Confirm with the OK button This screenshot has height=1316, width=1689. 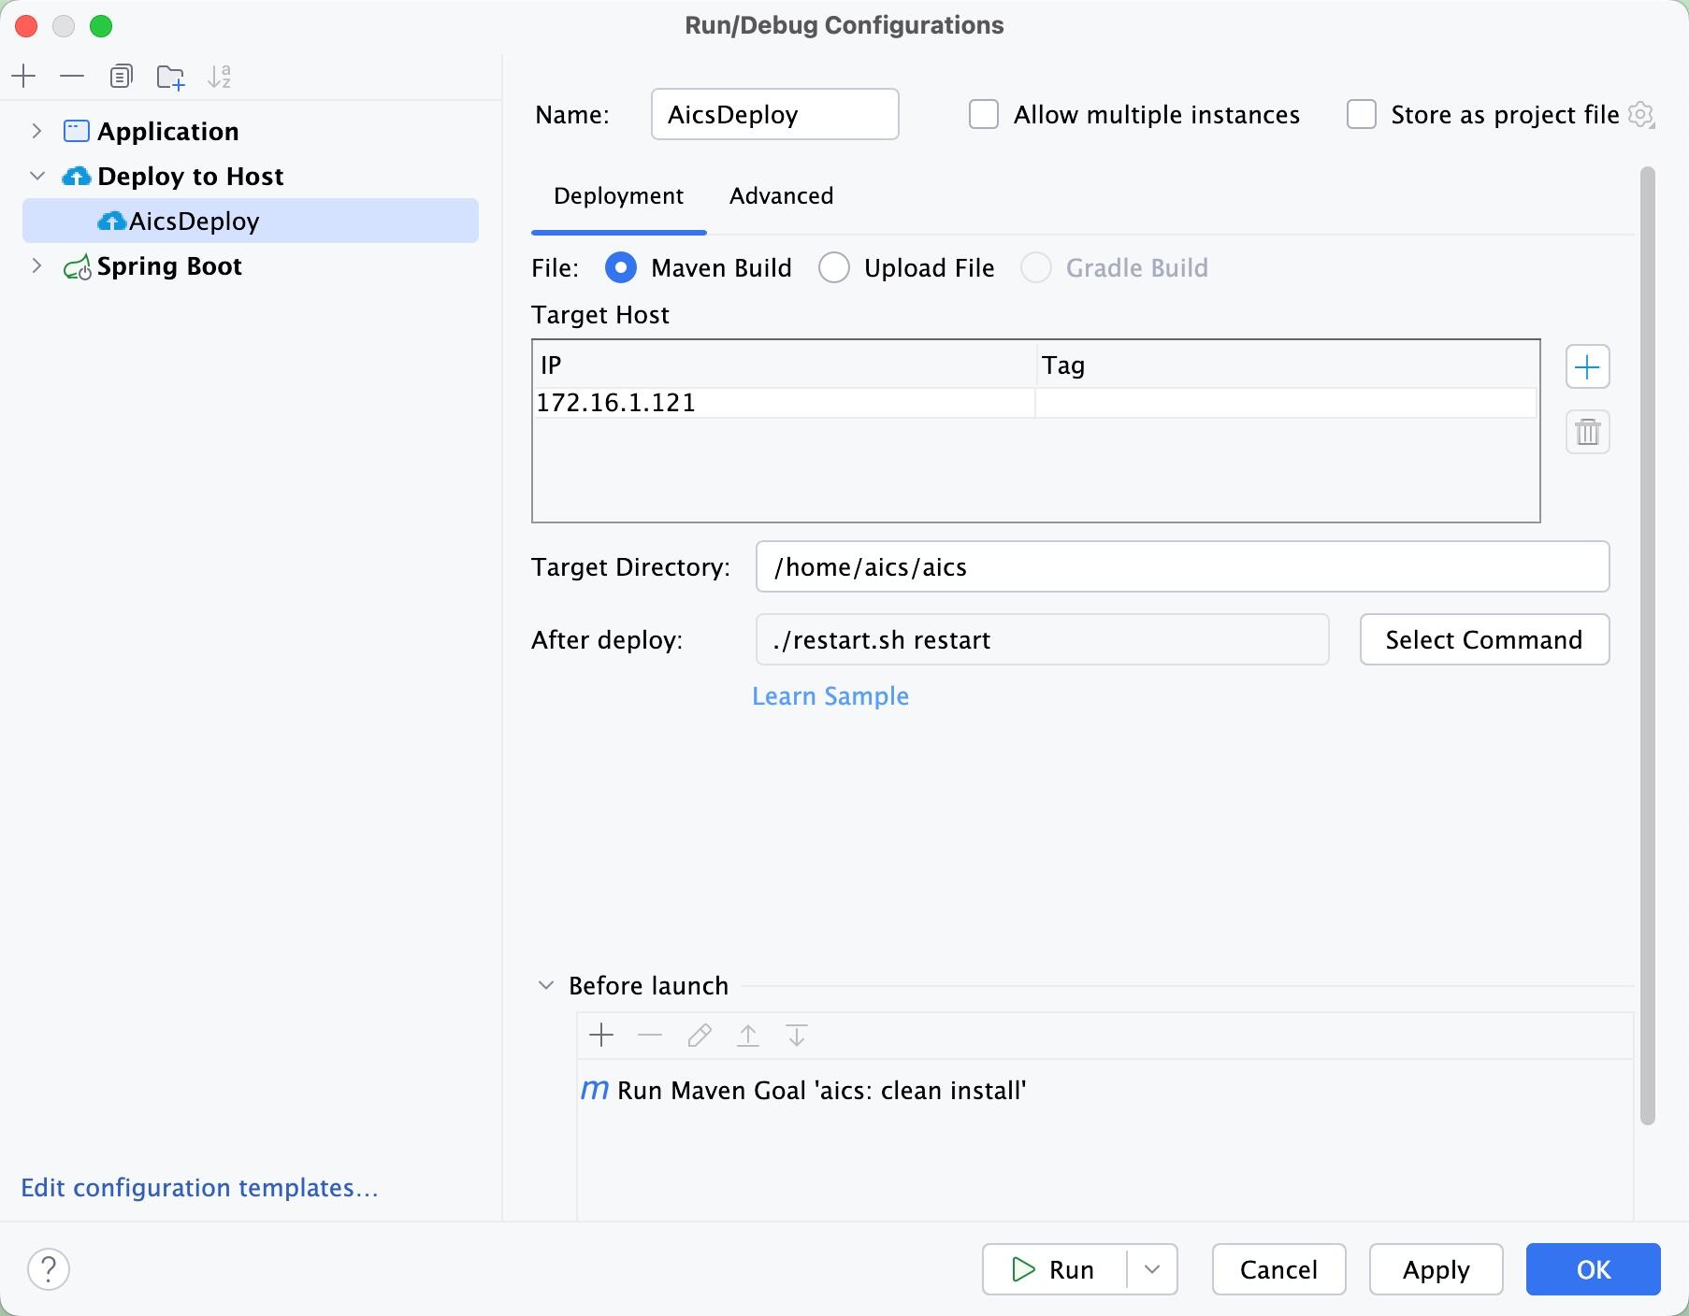pos(1593,1269)
